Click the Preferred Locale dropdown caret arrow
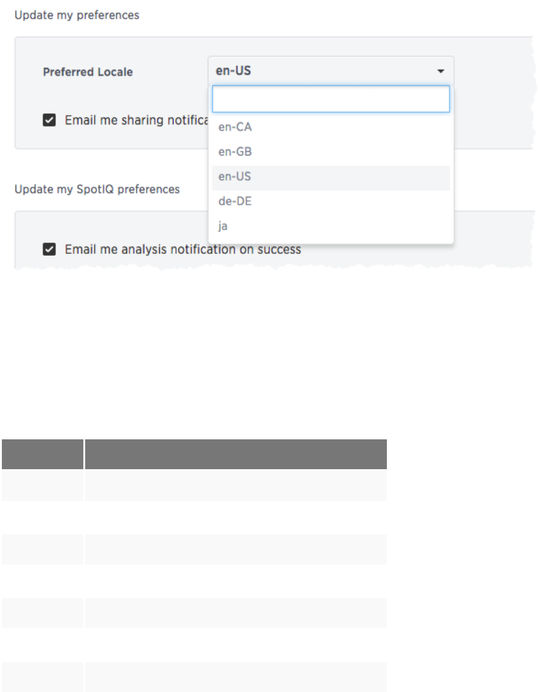 pyautogui.click(x=440, y=71)
